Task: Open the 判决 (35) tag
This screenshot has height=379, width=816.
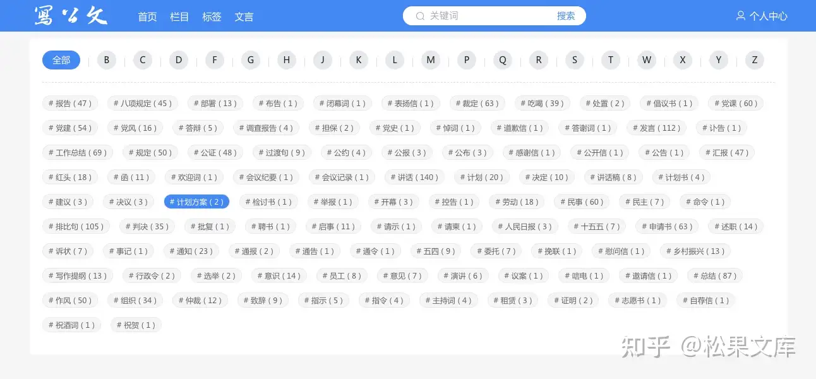Action: point(147,227)
